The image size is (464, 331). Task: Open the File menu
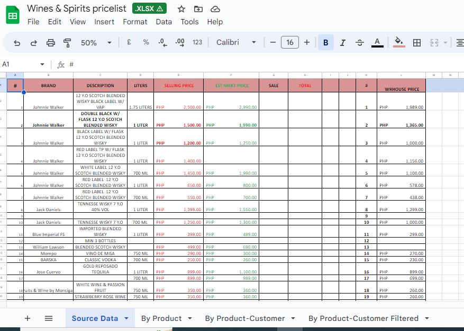coord(33,22)
